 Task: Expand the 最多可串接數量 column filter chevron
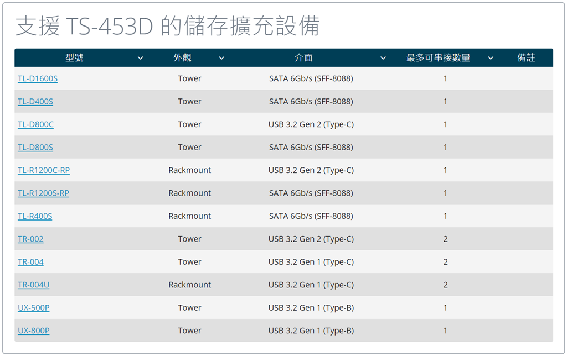click(491, 58)
